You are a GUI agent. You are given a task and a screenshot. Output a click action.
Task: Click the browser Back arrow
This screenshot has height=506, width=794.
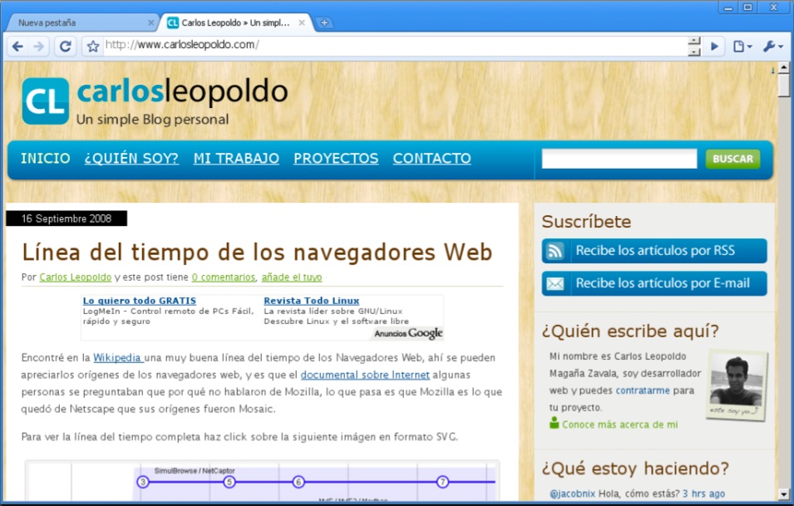pos(17,47)
